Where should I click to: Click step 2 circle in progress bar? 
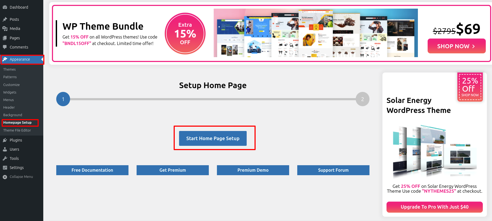click(362, 99)
